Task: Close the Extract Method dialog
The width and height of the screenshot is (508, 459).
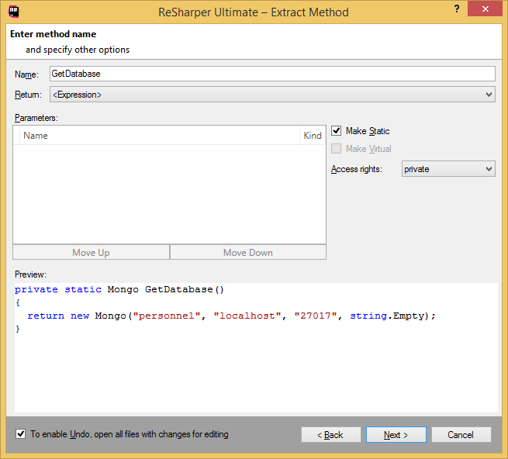Action: pos(485,10)
